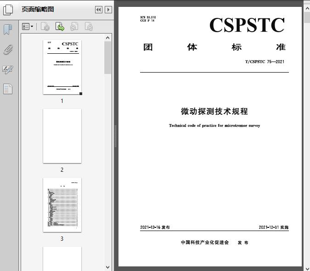This screenshot has height=271, width=310.
Task: Select page 3 table of contents thumbnail
Action: tap(62, 205)
